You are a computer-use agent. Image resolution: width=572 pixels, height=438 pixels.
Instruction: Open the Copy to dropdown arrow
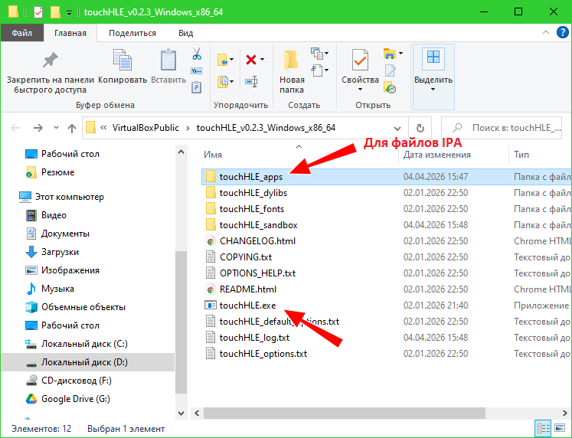pyautogui.click(x=232, y=81)
